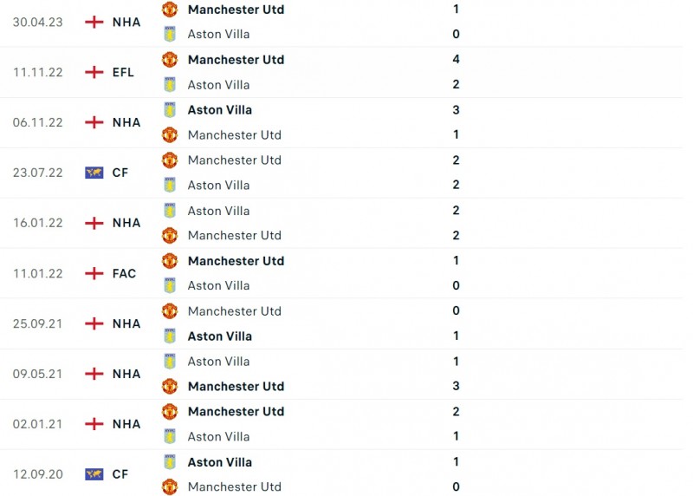Click Manchester Utd crest in 25.09.21 match
The height and width of the screenshot is (496, 693).
[170, 311]
